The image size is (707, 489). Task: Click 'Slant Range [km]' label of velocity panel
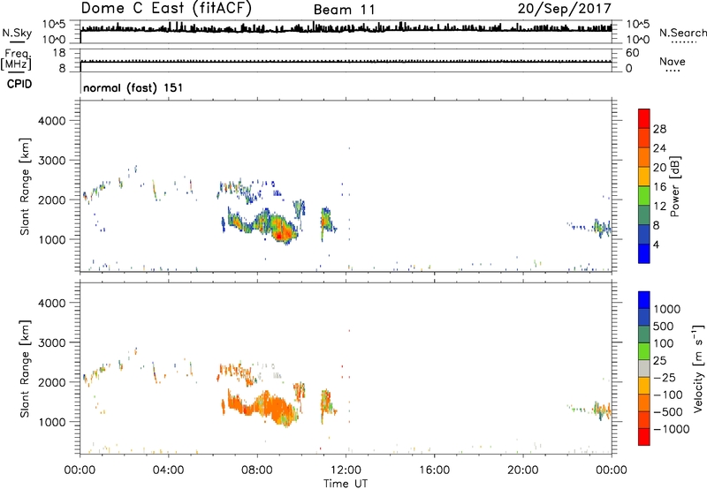click(25, 369)
